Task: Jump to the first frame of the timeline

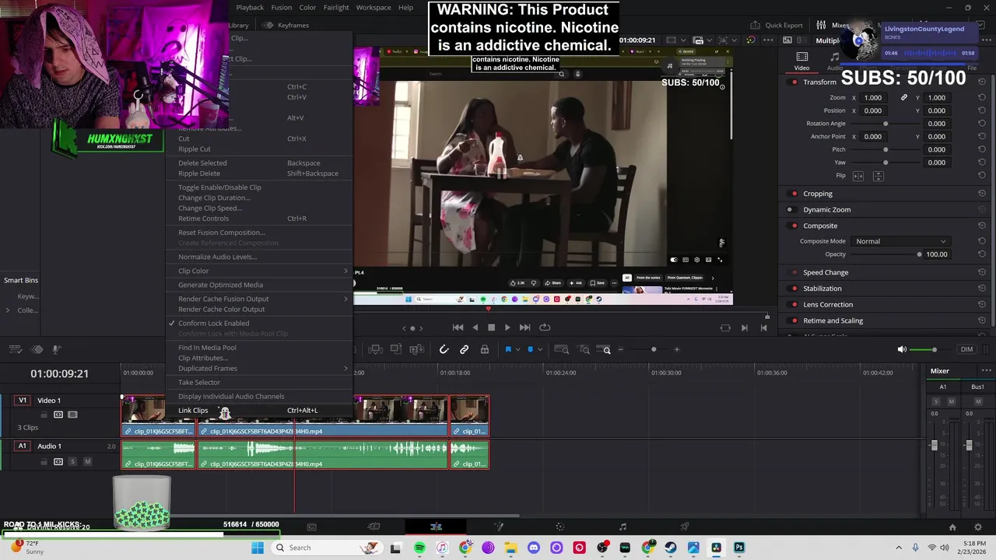Action: pyautogui.click(x=458, y=327)
